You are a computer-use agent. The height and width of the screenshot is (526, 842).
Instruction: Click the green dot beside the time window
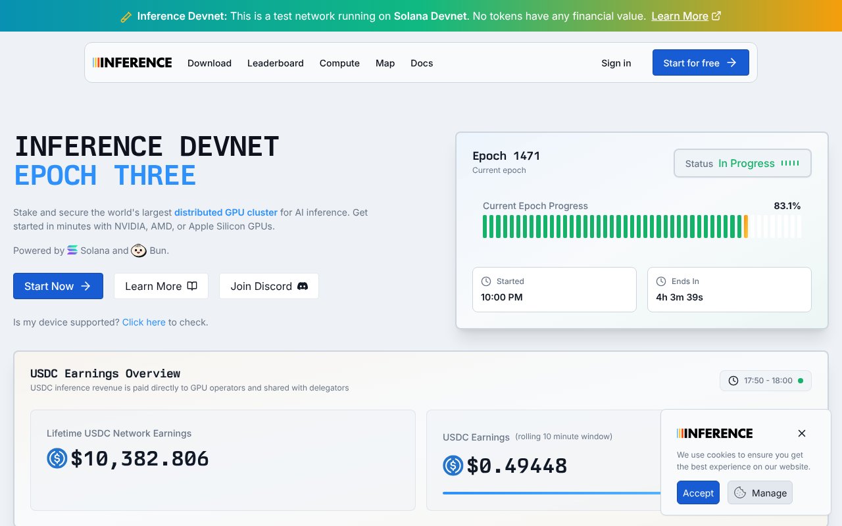coord(799,380)
